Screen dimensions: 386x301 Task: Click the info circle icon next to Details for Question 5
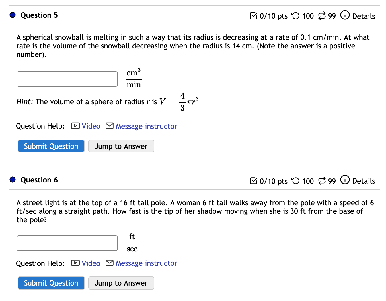pyautogui.click(x=345, y=15)
